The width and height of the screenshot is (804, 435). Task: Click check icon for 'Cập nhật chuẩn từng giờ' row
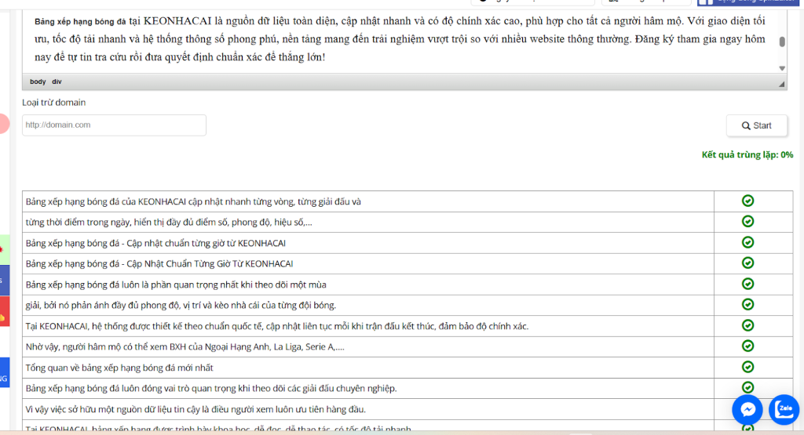(x=747, y=242)
